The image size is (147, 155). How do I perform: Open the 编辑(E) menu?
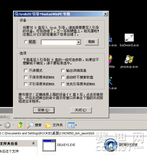tap(5, 117)
